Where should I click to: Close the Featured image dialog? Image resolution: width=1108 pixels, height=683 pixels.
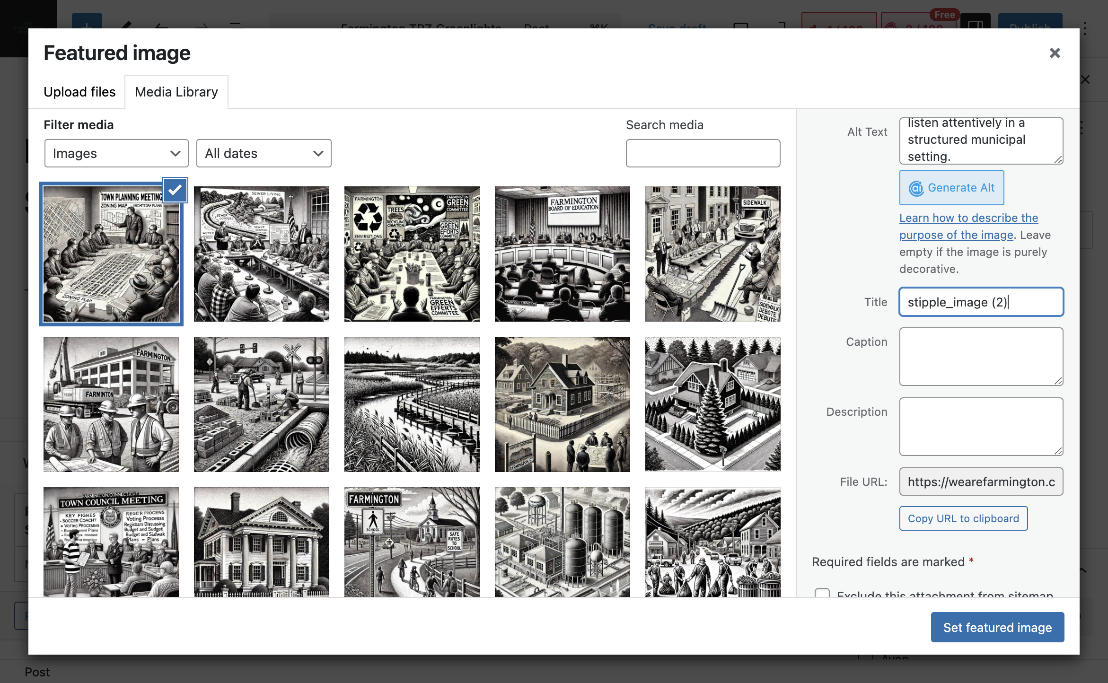[1055, 53]
